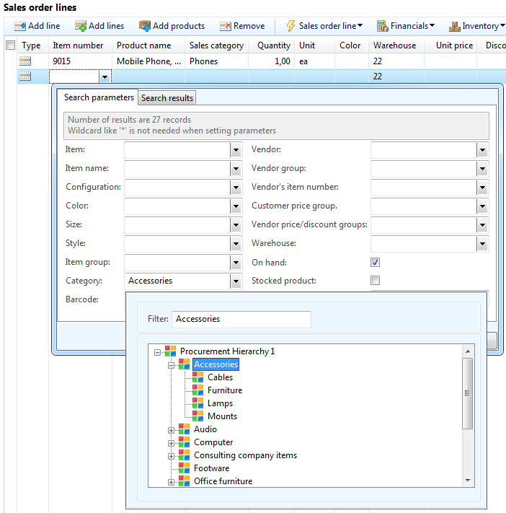Toggle the select-all checkbox in grid header

(x=11, y=45)
